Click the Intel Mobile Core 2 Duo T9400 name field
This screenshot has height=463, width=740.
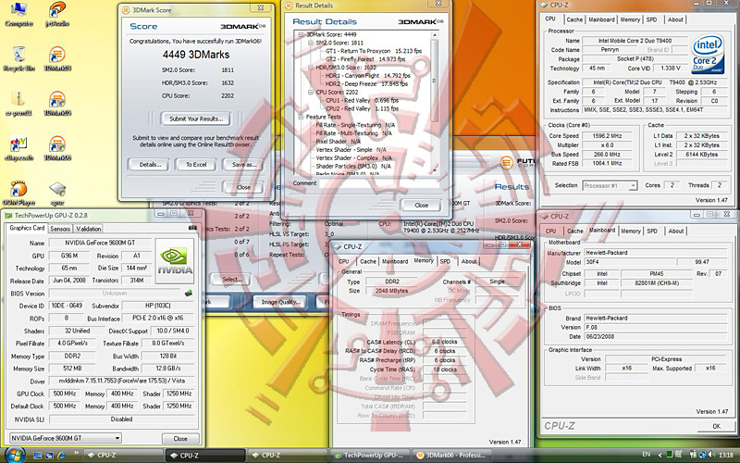tap(635, 41)
